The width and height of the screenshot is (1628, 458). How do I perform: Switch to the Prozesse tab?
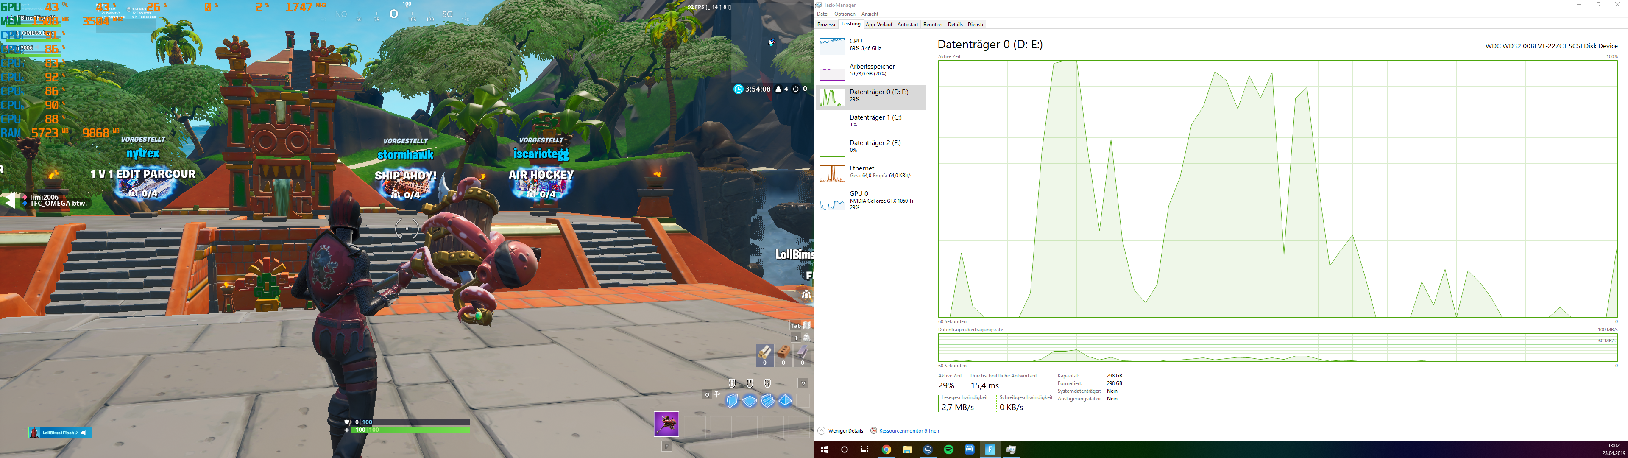[827, 25]
